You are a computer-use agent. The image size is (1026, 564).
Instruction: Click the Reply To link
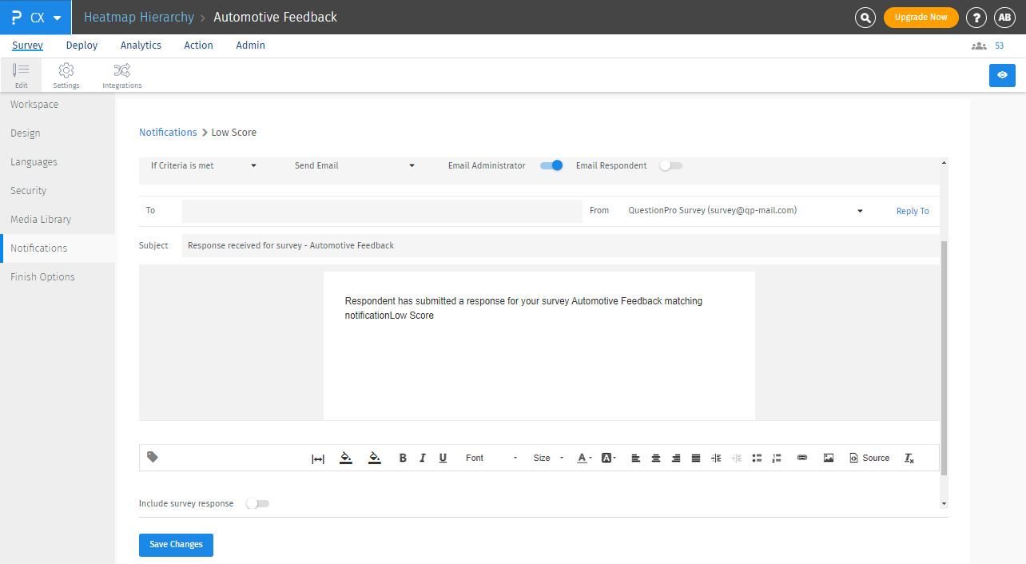[913, 212]
